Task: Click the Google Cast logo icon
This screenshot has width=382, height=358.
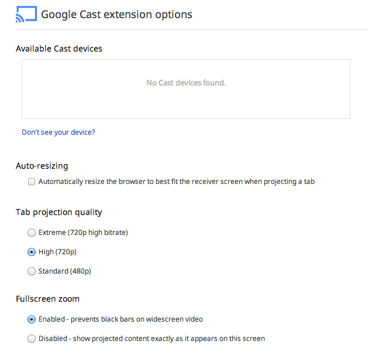Action: [x=26, y=14]
